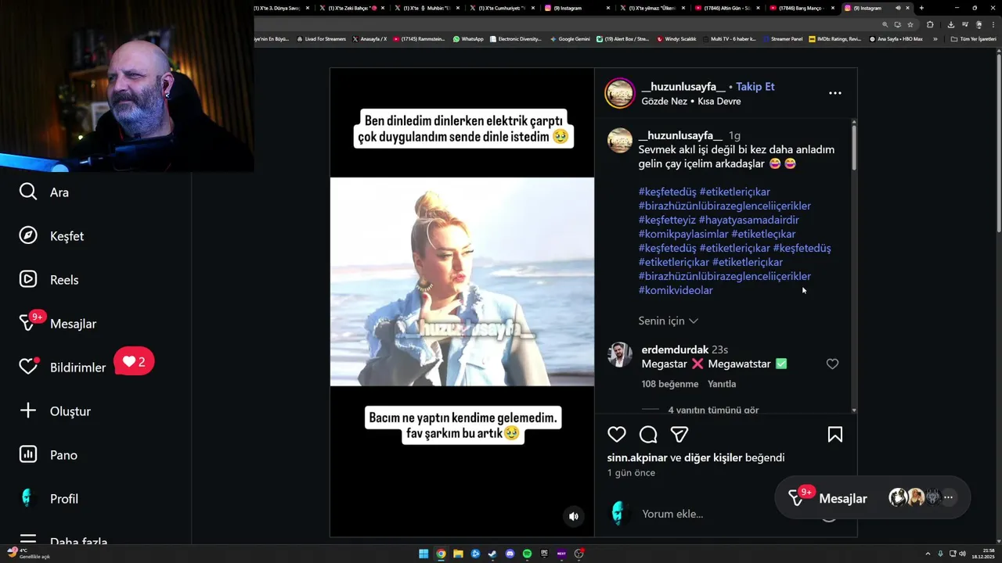Bookmark page with star icon
Image resolution: width=1002 pixels, height=563 pixels.
pyautogui.click(x=910, y=24)
